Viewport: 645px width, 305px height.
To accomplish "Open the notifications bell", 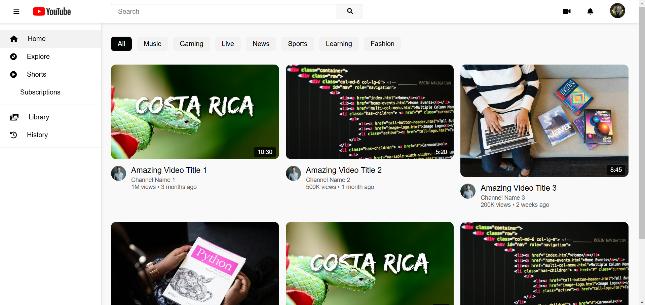I will (590, 11).
